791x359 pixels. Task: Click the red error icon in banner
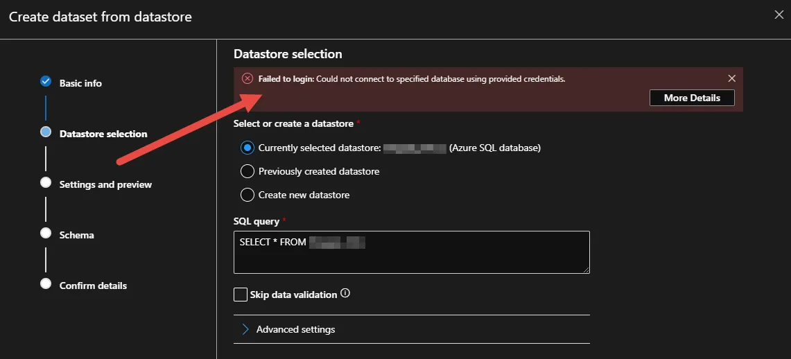point(247,78)
